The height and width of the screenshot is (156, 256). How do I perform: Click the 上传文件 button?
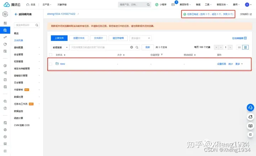pyautogui.click(x=59, y=38)
